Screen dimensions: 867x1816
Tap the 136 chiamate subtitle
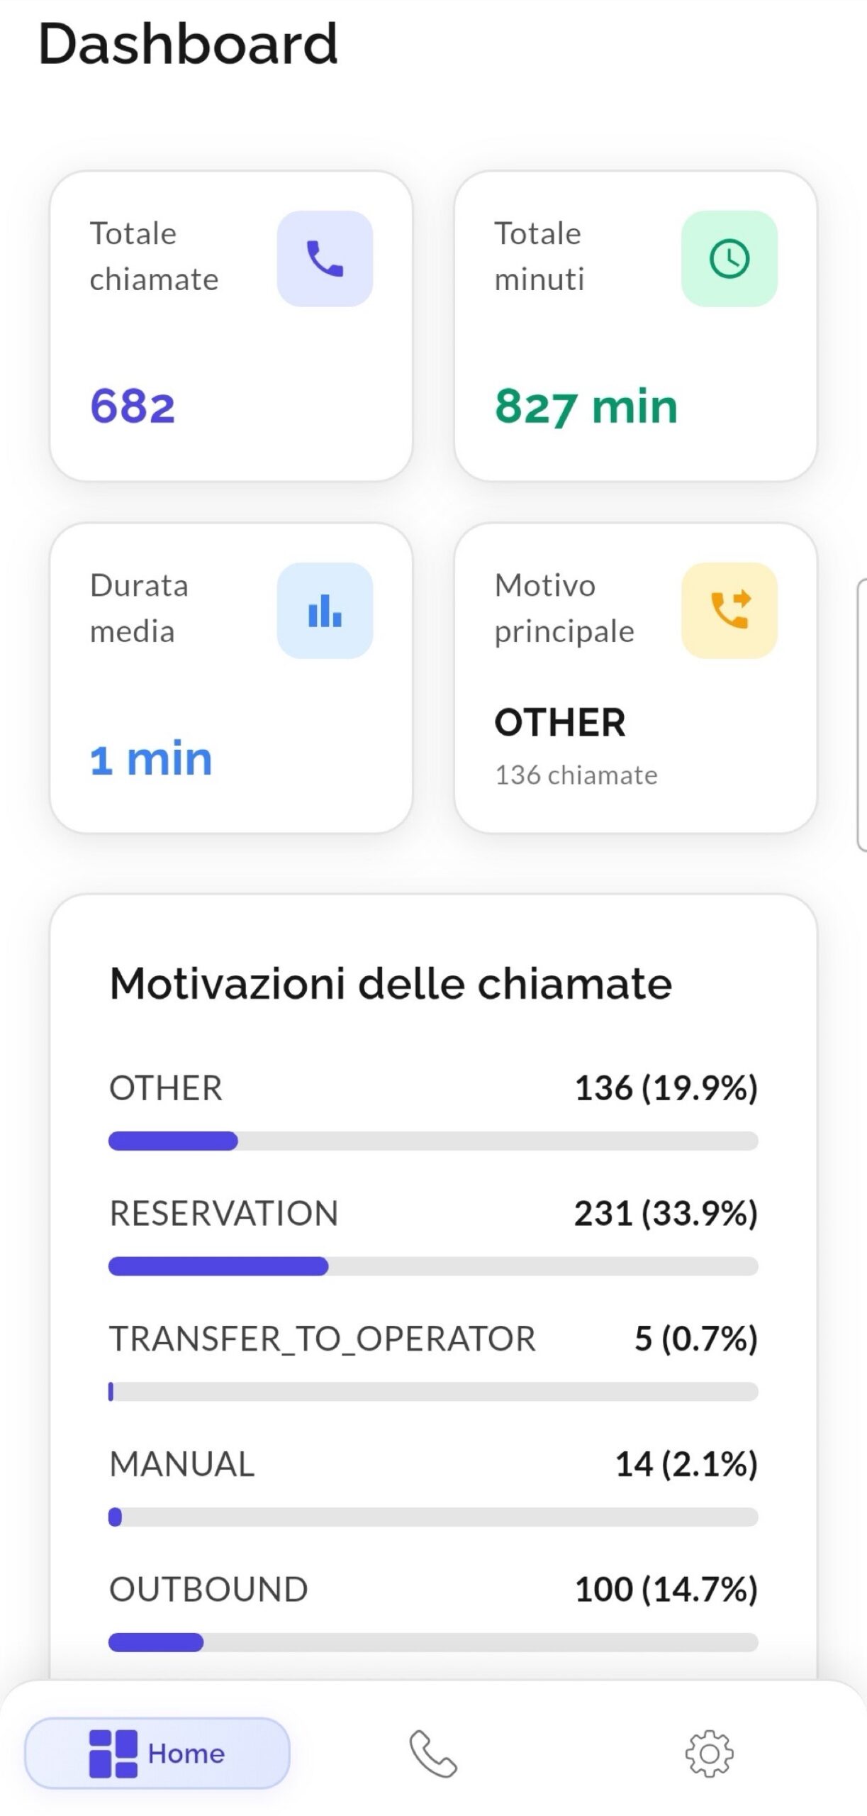(576, 775)
